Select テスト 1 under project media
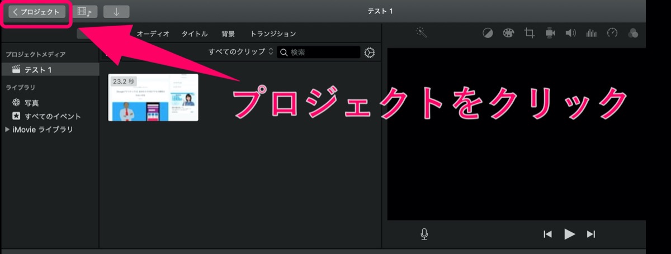The width and height of the screenshot is (671, 254). tap(50, 70)
